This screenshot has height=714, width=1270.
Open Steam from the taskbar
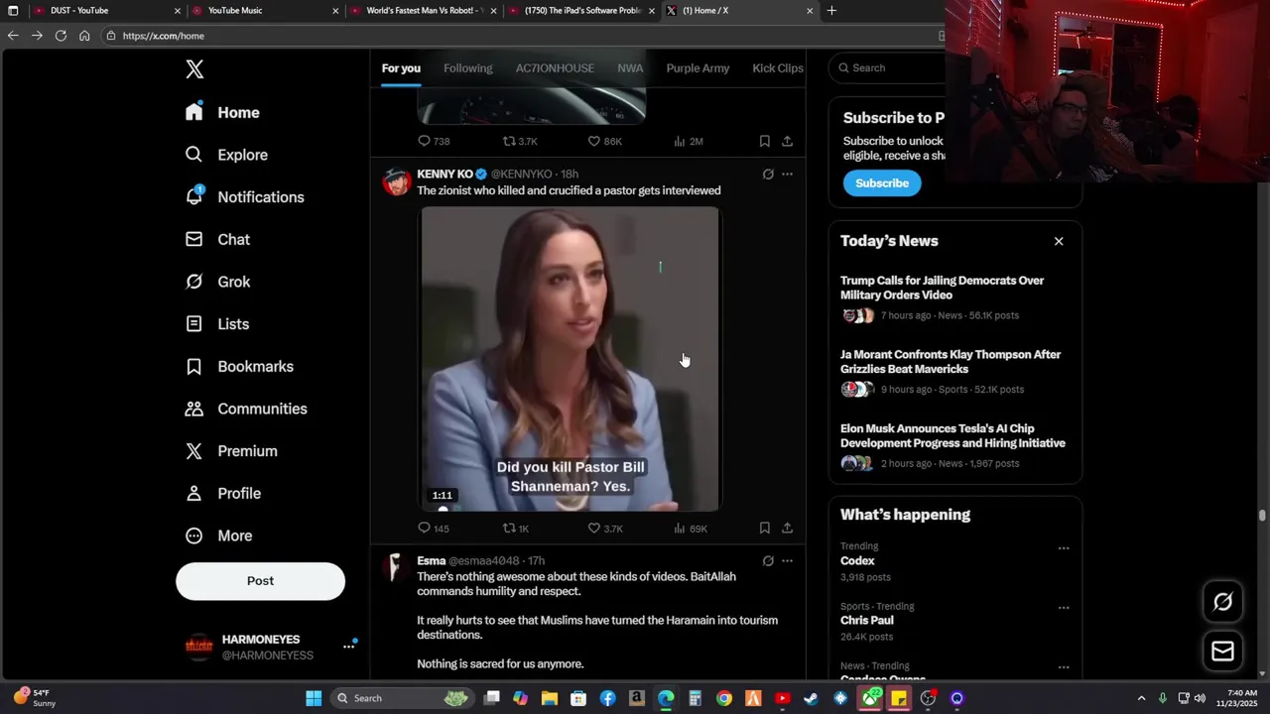[811, 698]
